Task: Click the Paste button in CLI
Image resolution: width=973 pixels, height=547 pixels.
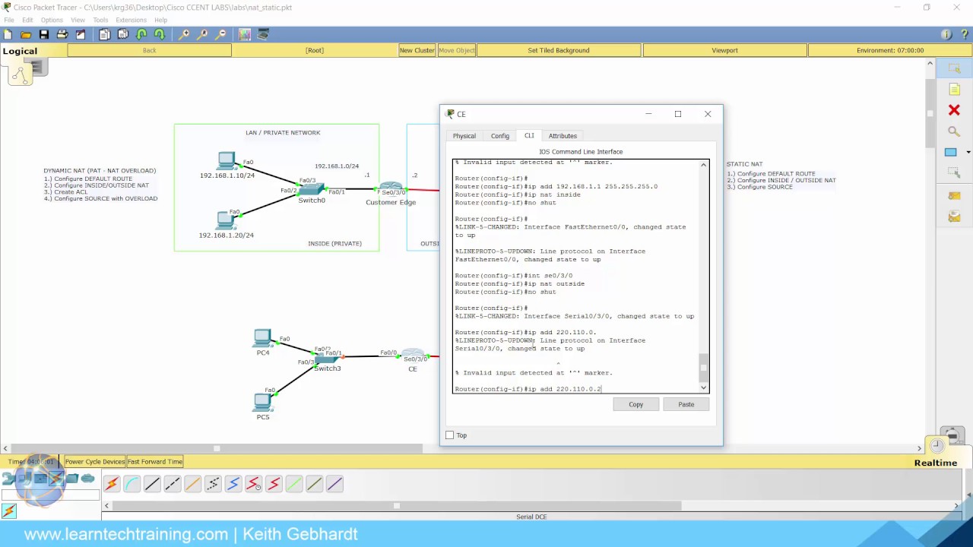Action: click(686, 404)
